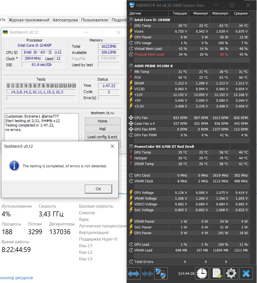
Task: Click the Virtual Mem Load row label
Action: click(148, 49)
